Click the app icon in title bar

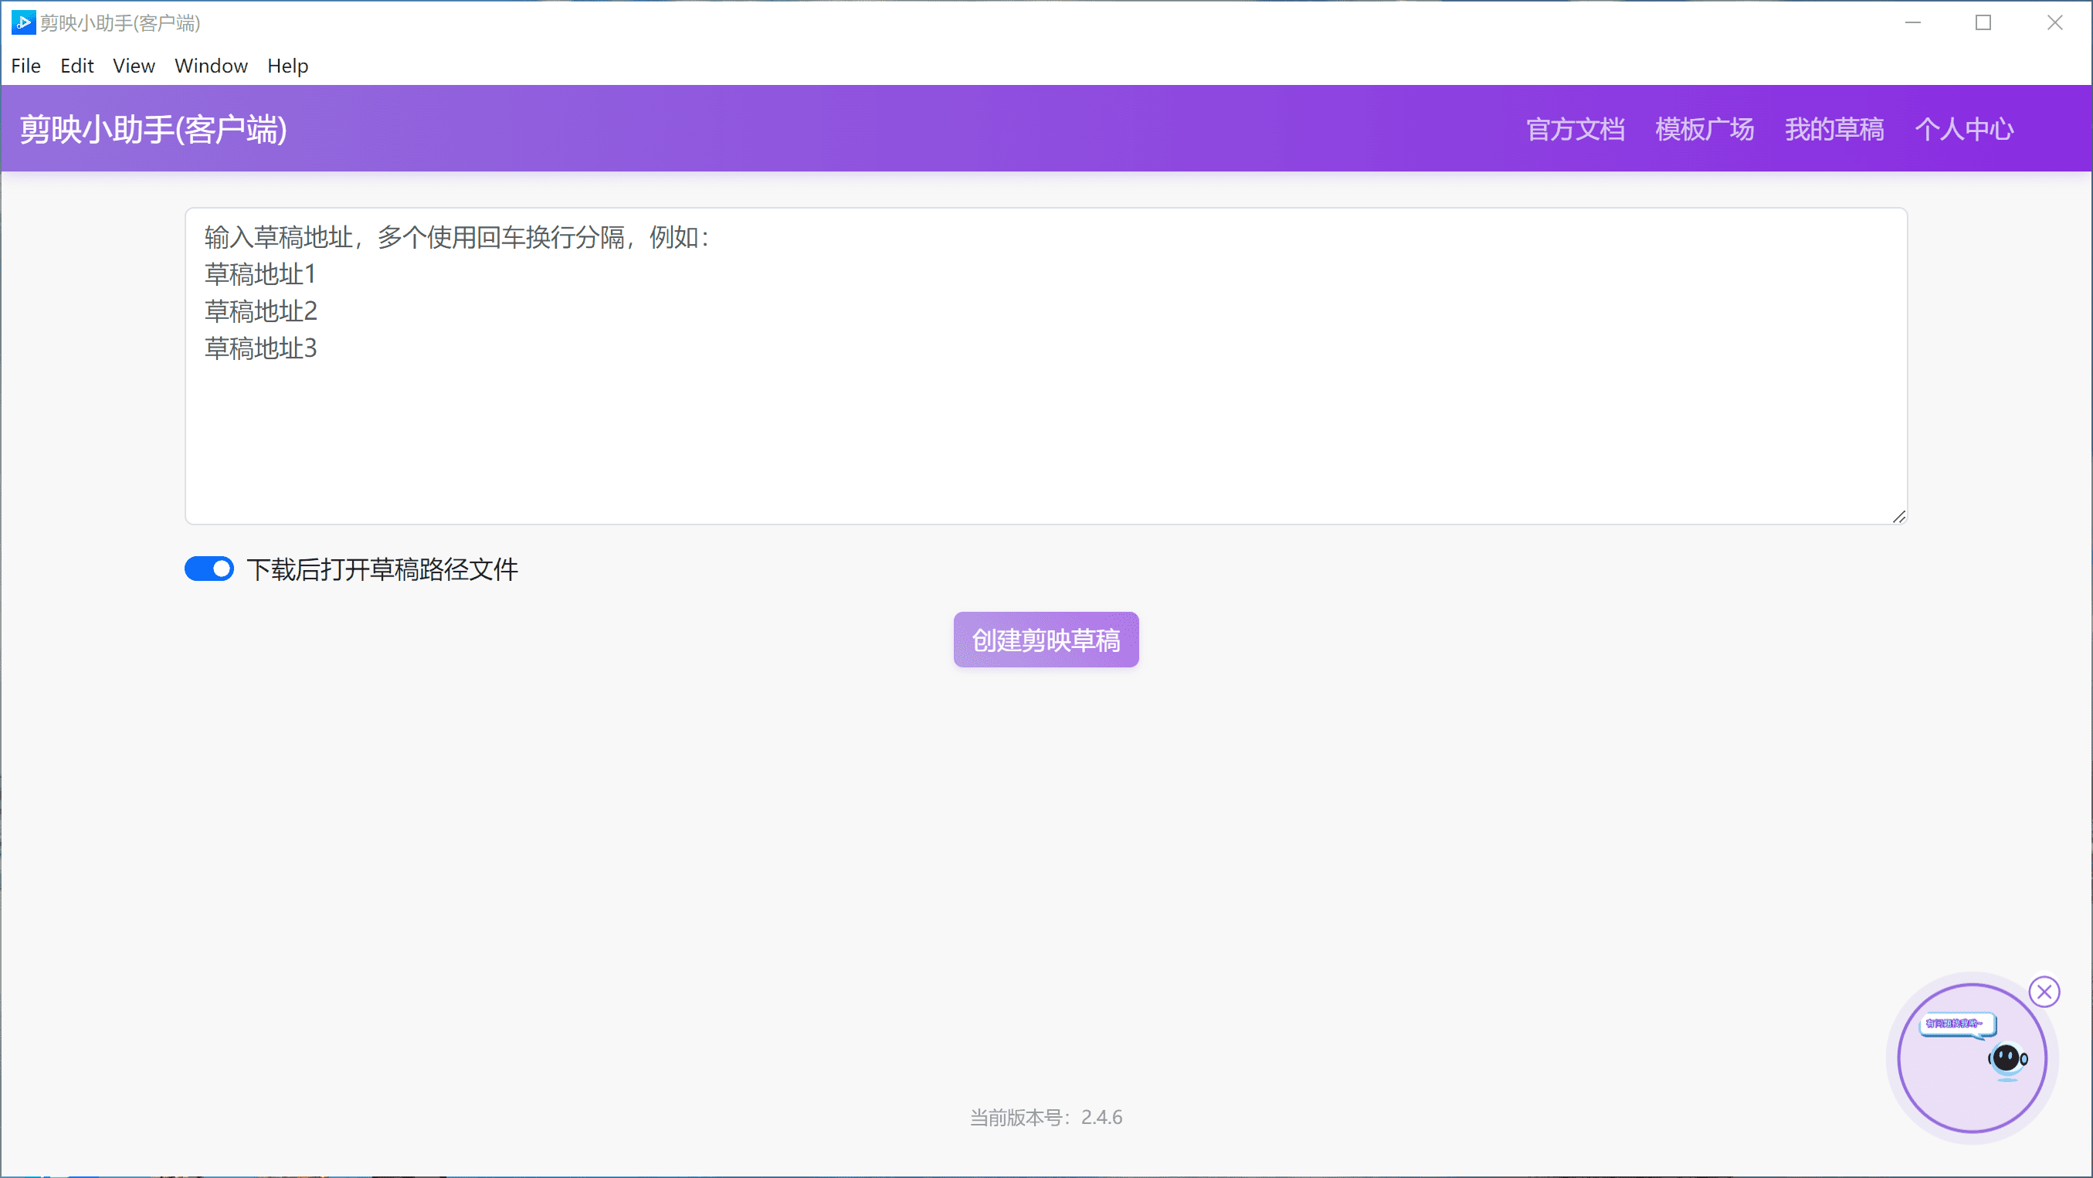click(24, 22)
